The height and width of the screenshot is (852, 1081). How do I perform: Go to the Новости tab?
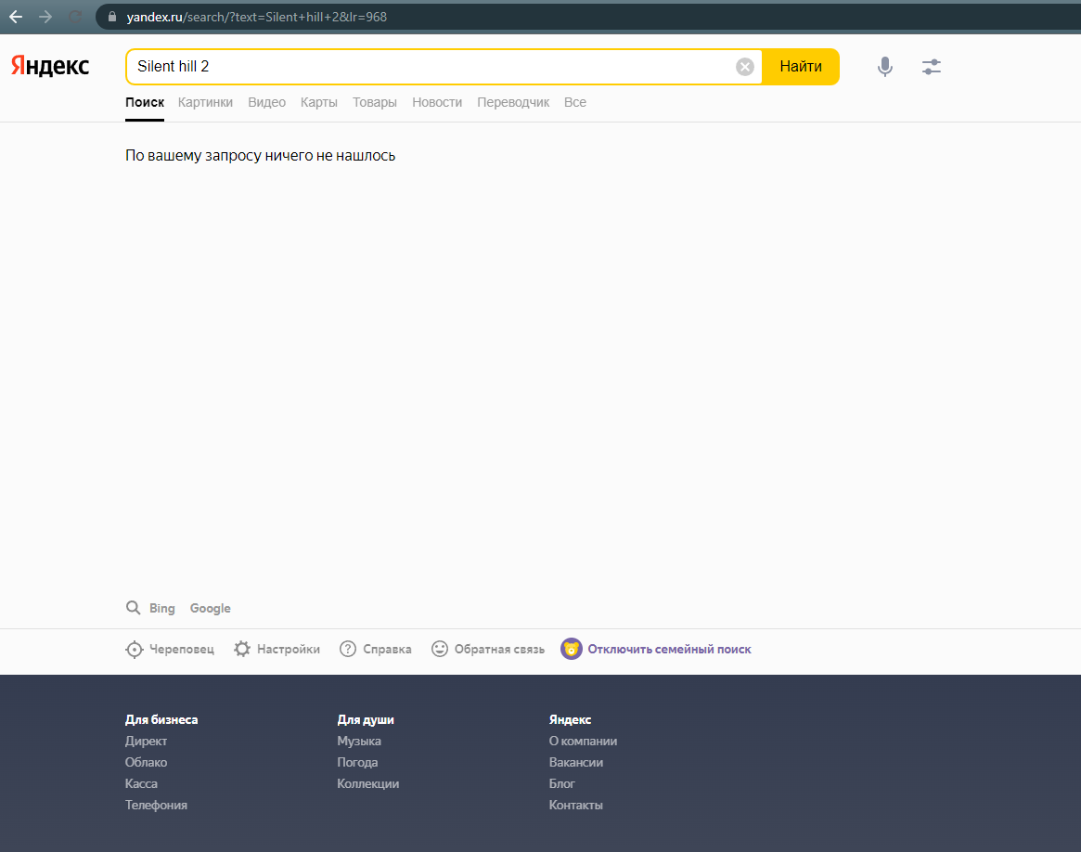pos(437,102)
